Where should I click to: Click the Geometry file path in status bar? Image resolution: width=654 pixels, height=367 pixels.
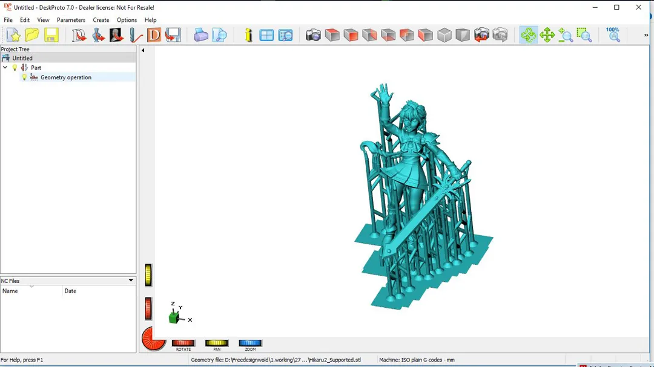(276, 360)
